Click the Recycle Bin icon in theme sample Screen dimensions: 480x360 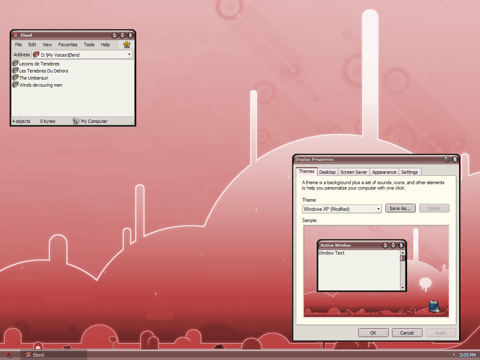[x=434, y=306]
